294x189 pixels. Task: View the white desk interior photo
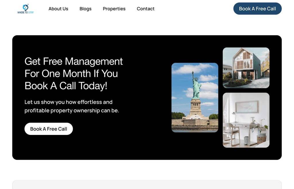tap(246, 120)
